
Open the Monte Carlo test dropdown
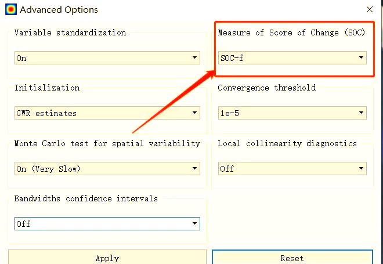tap(107, 169)
